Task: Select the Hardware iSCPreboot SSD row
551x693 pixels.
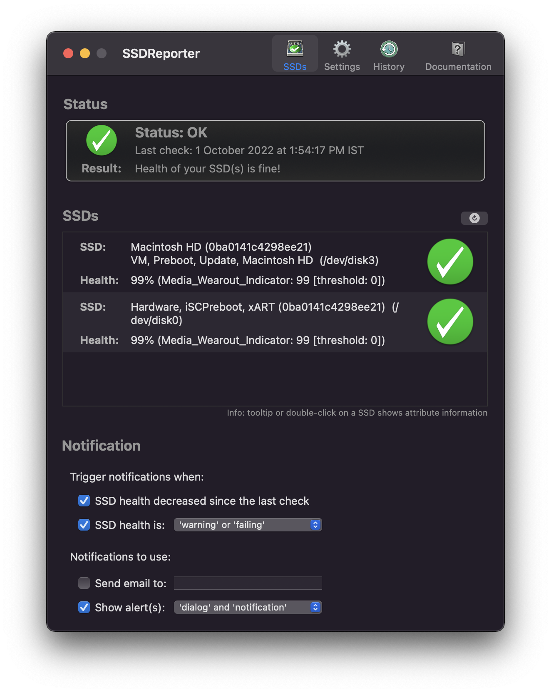Action: pyautogui.click(x=250, y=322)
